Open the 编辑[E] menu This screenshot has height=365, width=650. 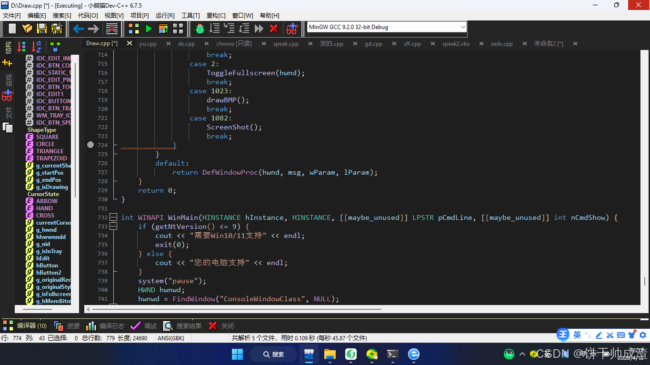[x=37, y=16]
